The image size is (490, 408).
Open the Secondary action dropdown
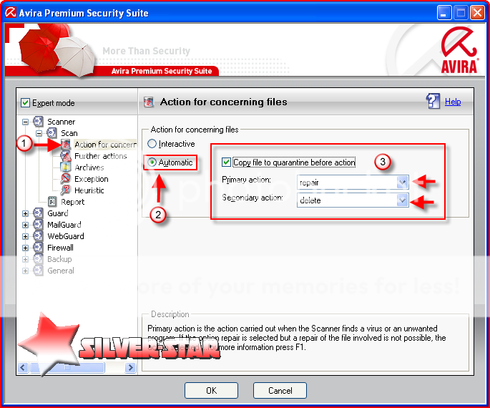[x=402, y=200]
